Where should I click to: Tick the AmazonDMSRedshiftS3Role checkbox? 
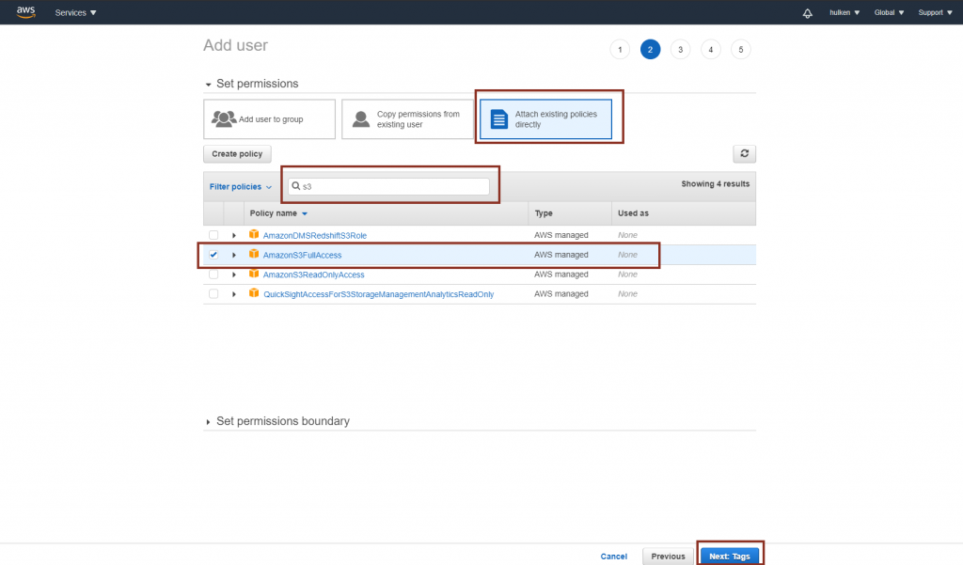(213, 235)
